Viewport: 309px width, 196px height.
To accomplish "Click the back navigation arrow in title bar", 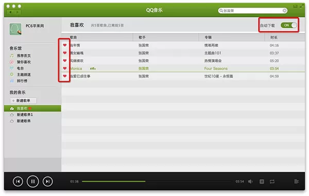I will 10,12.
